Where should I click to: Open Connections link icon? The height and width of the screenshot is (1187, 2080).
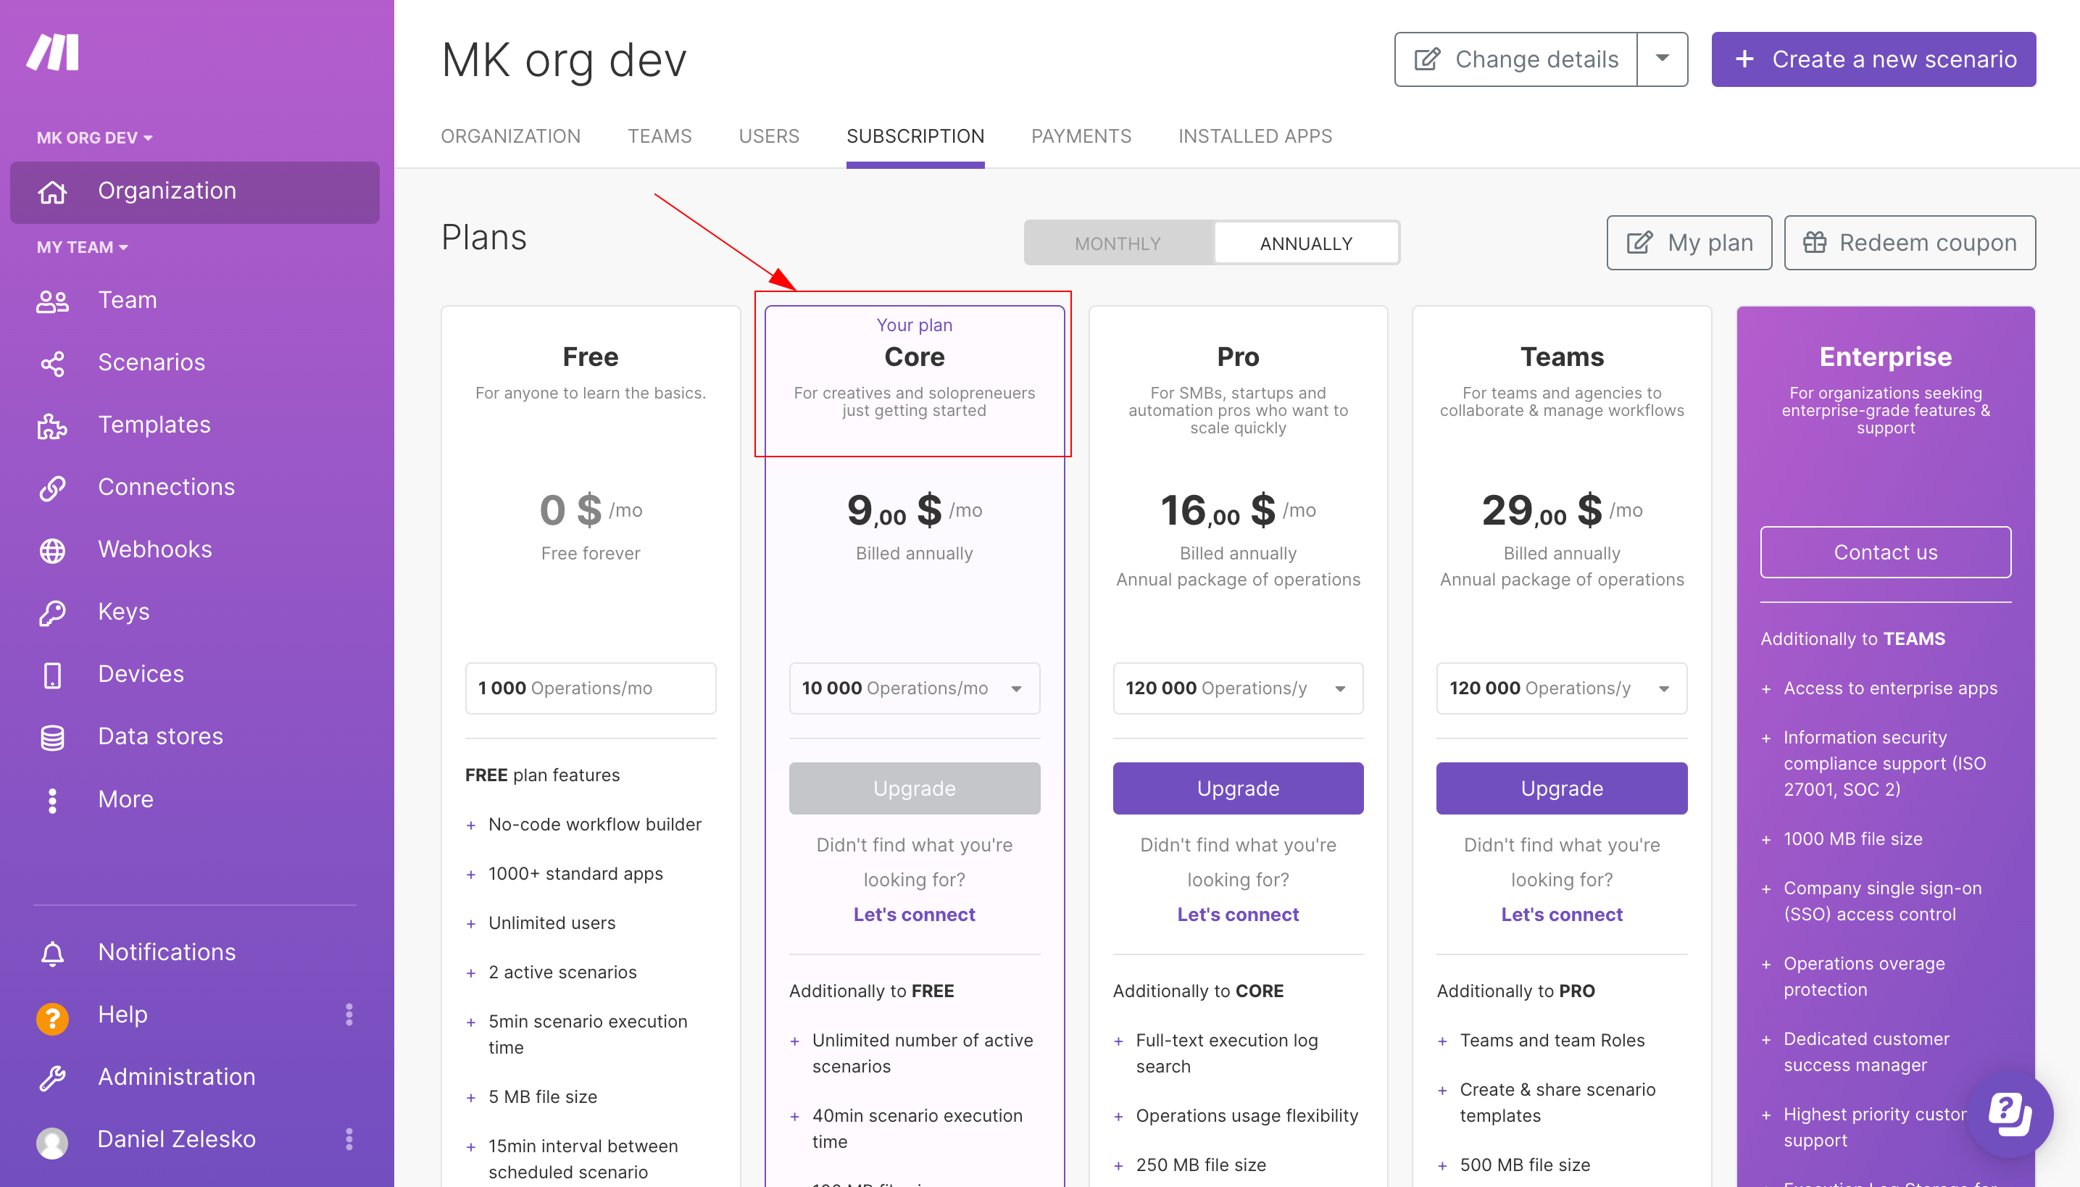(x=53, y=488)
